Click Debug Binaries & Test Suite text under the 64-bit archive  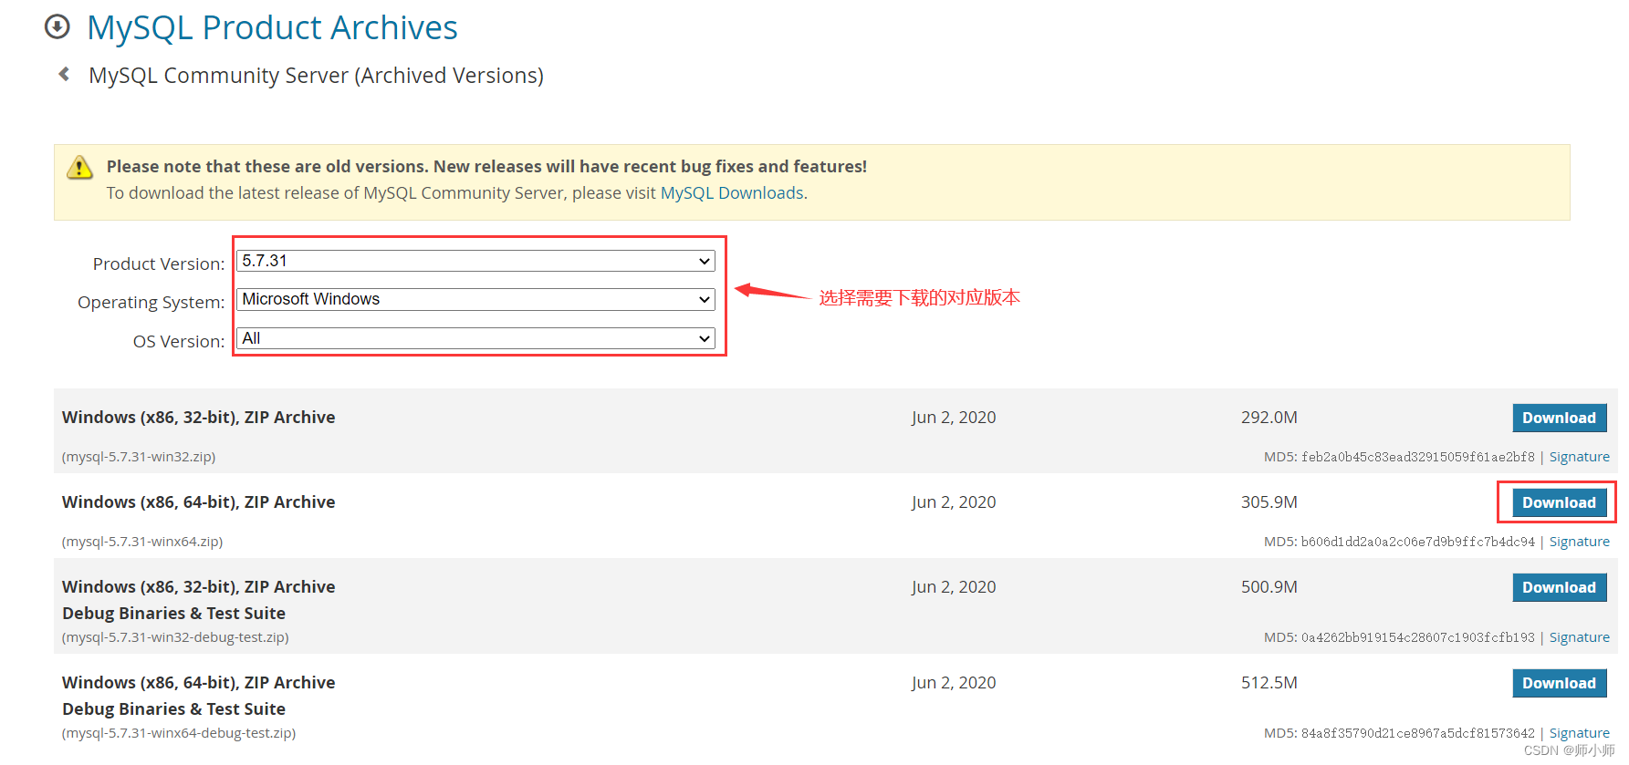tap(173, 709)
